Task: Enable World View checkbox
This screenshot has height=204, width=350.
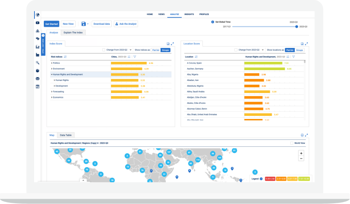Action: pos(292,143)
